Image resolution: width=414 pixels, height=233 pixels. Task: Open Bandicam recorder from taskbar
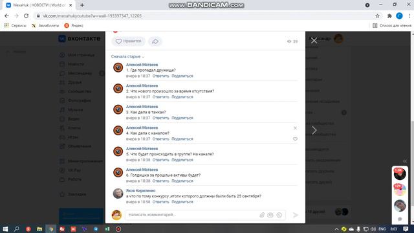coord(118,229)
